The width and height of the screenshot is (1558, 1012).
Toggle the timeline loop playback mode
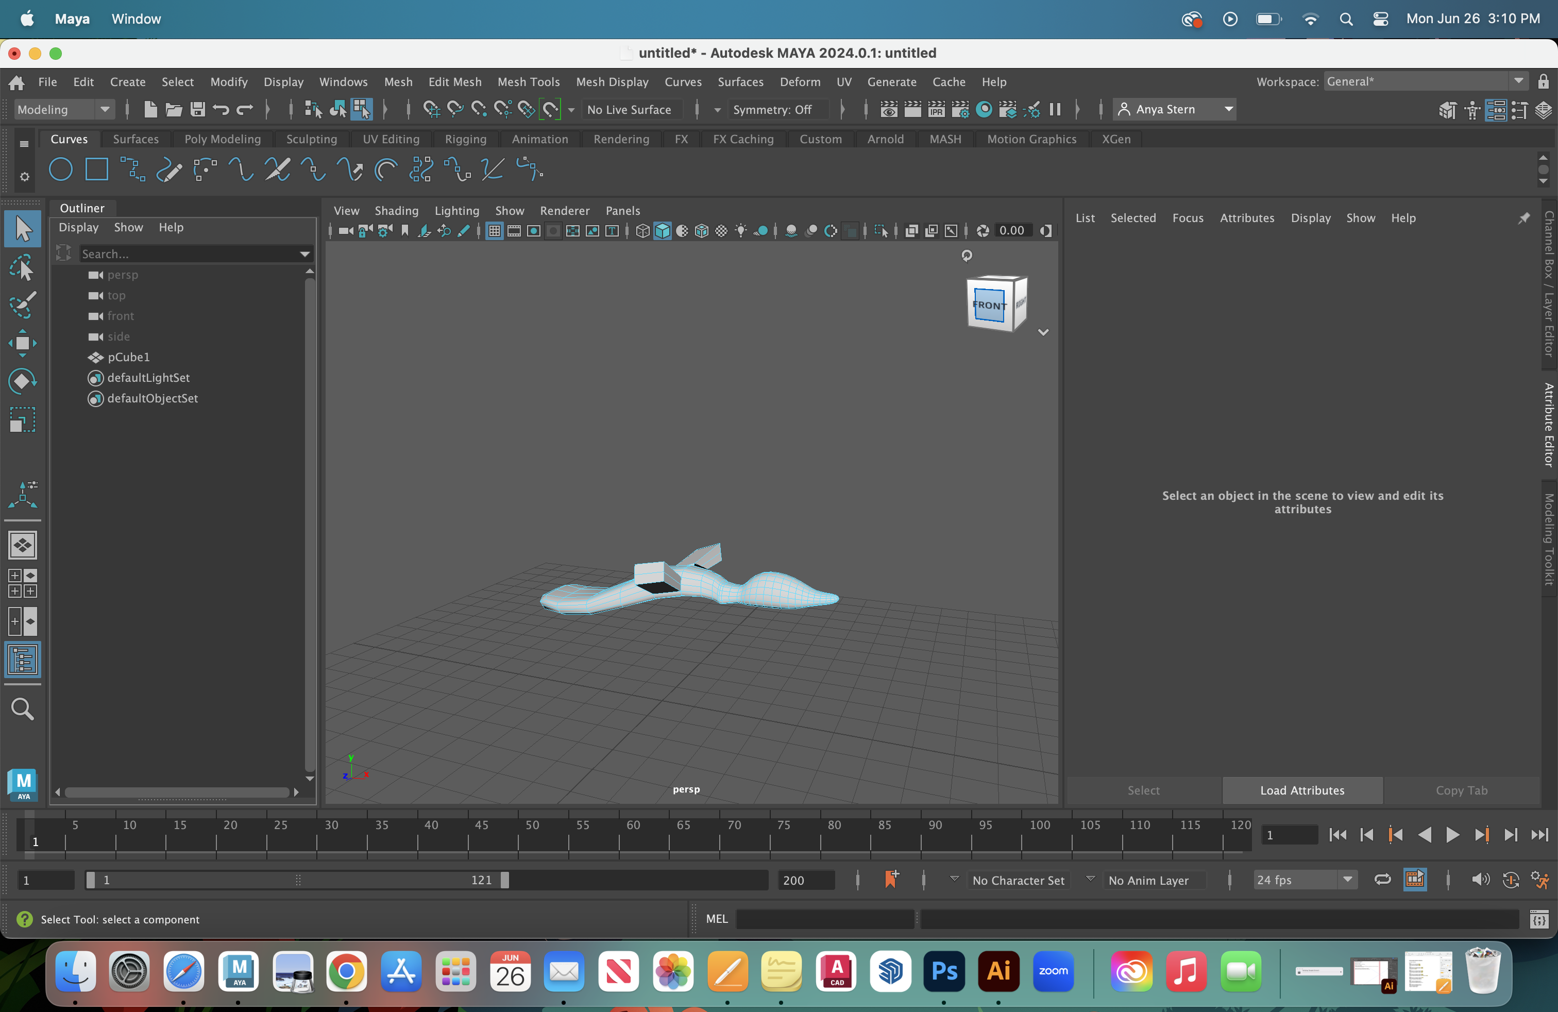click(1382, 879)
